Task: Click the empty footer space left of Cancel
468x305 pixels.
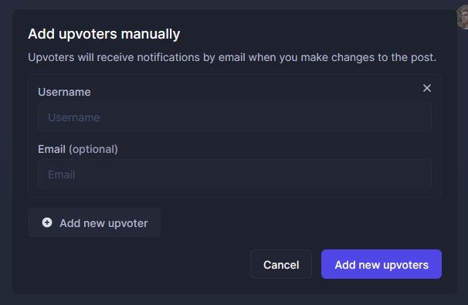Action: pos(139,264)
